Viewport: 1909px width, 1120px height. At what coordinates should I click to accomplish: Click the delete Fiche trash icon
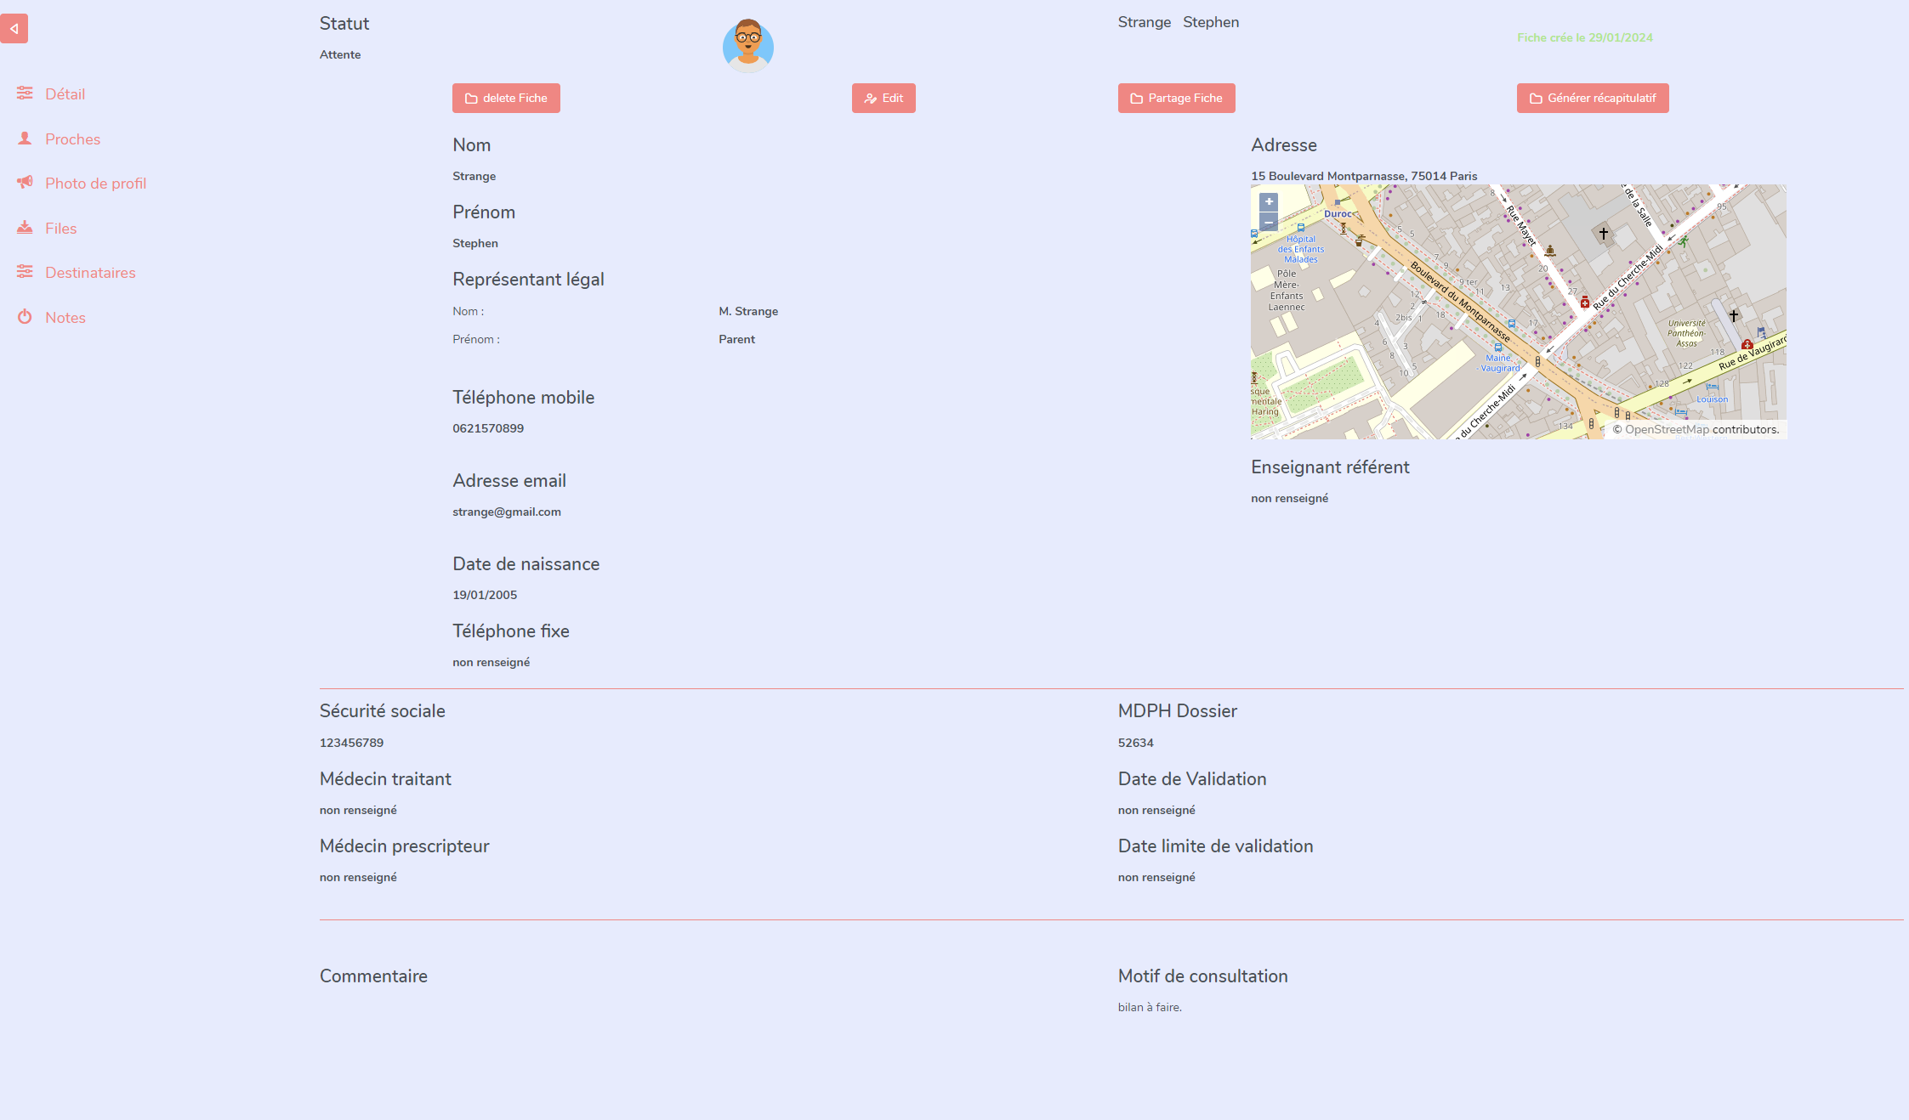(471, 98)
